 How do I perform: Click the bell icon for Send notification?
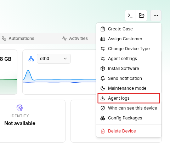(x=103, y=78)
